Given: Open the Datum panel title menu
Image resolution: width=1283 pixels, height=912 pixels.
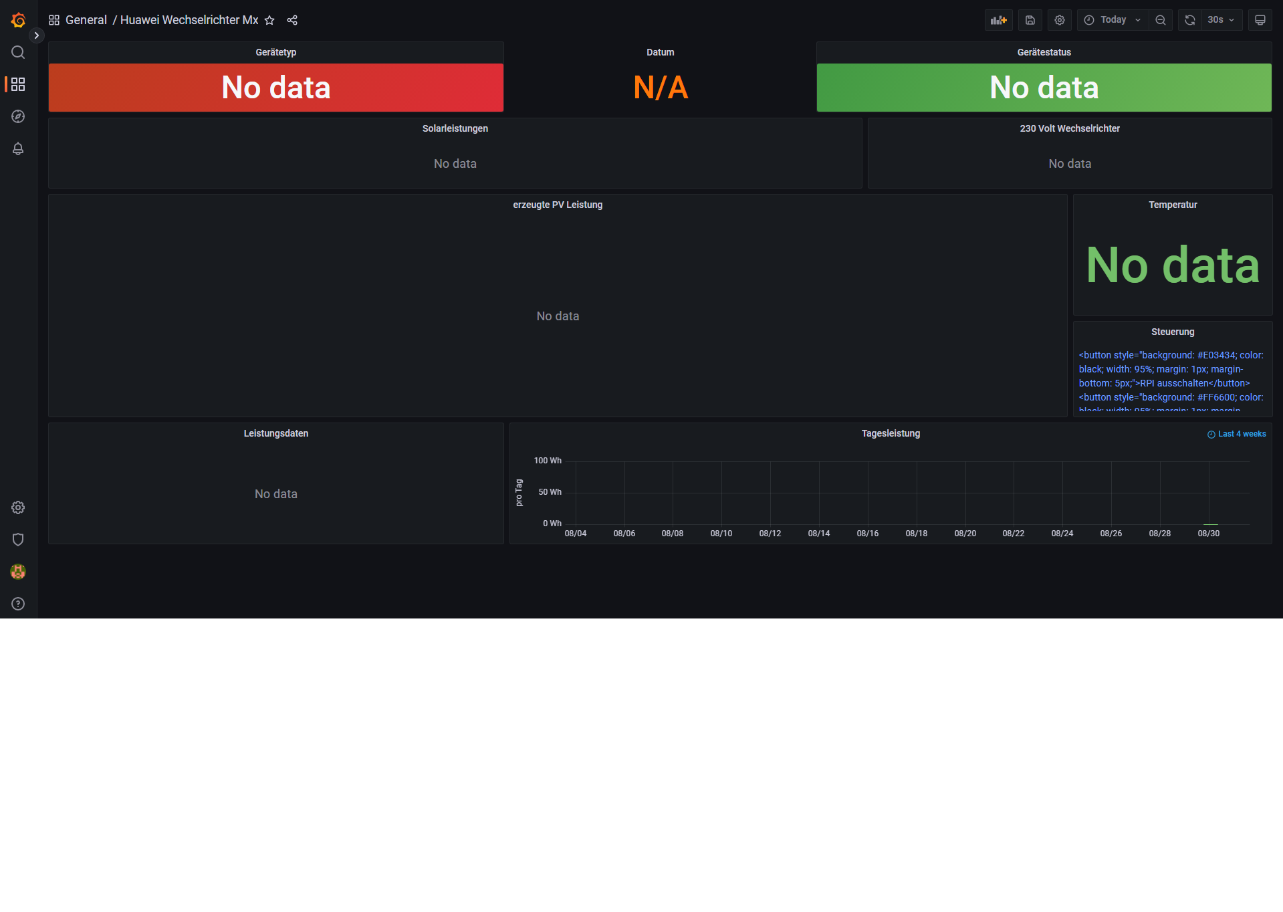Looking at the screenshot, I should 660,52.
